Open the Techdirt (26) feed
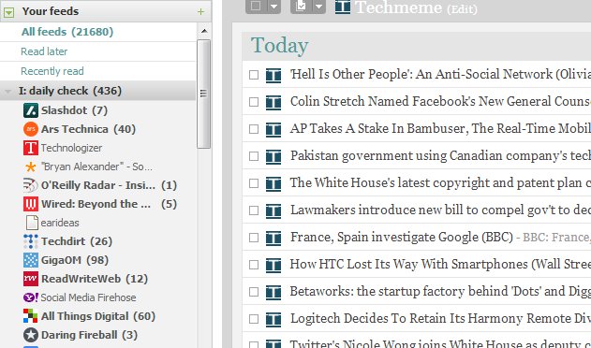This screenshot has width=591, height=348. click(x=77, y=241)
